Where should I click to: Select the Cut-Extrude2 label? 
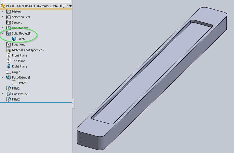pyautogui.click(x=20, y=94)
